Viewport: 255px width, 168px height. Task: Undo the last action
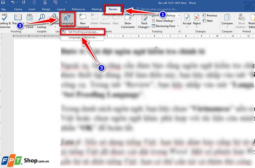(13, 2)
